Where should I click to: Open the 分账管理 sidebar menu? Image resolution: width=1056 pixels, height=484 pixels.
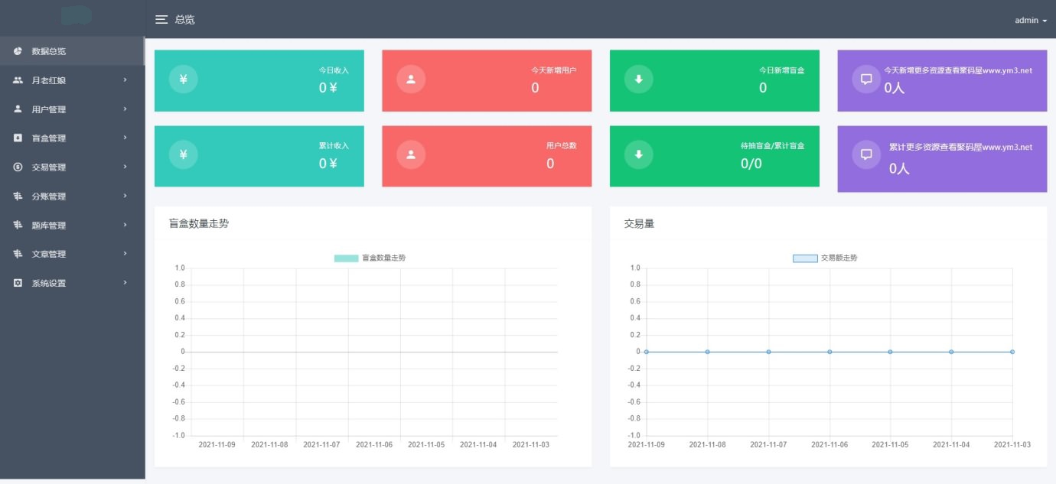point(72,197)
